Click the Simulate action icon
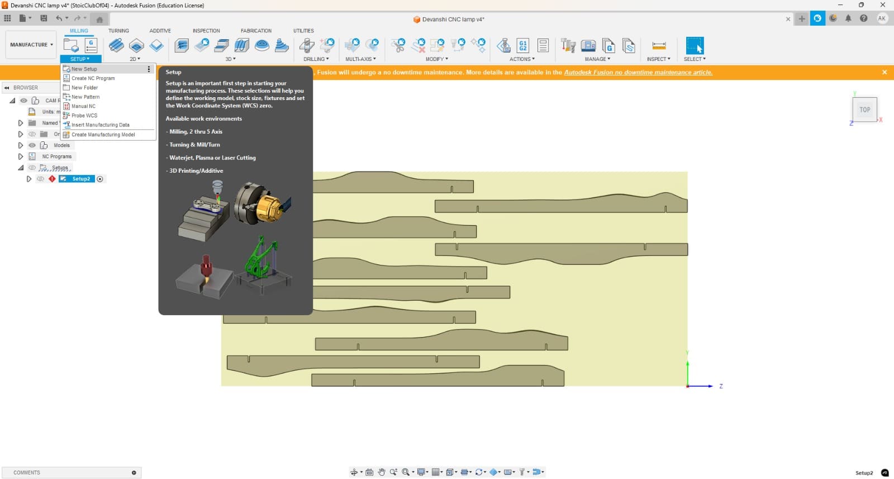894x479 pixels. pyautogui.click(x=503, y=45)
